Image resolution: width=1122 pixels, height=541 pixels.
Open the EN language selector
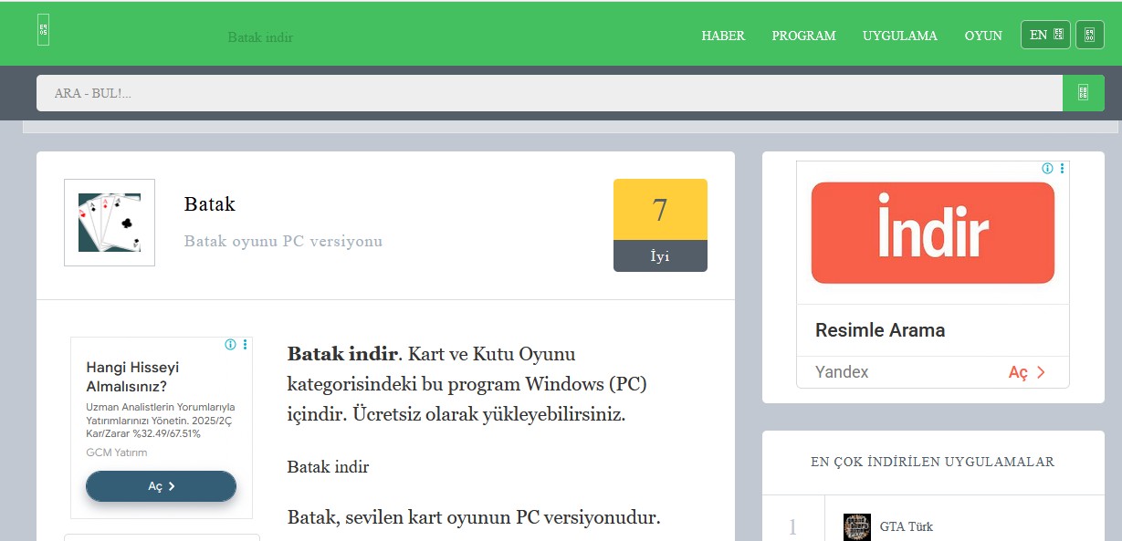coord(1044,35)
